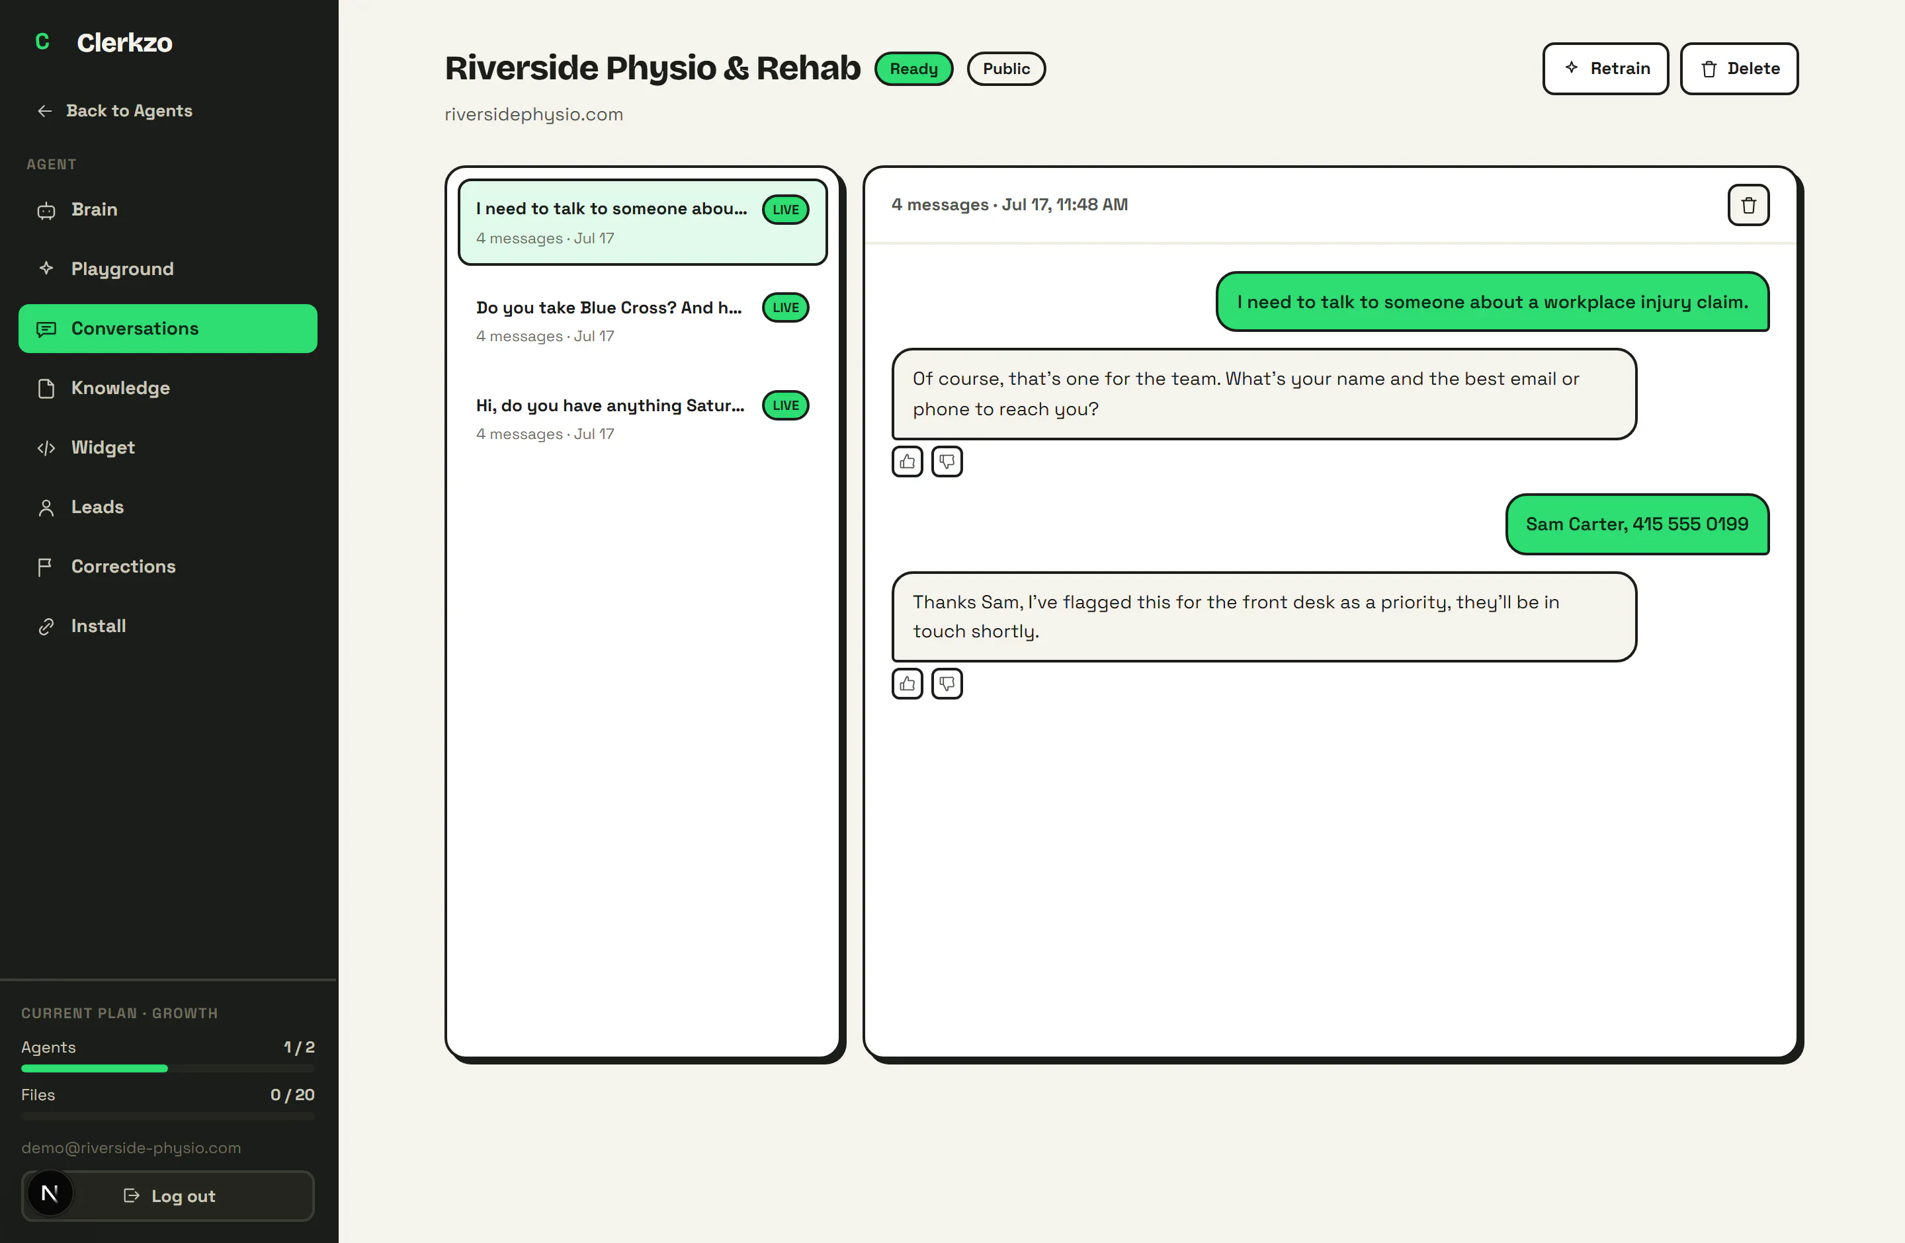Click the trash icon in Delete button
1905x1243 pixels.
pos(1709,69)
